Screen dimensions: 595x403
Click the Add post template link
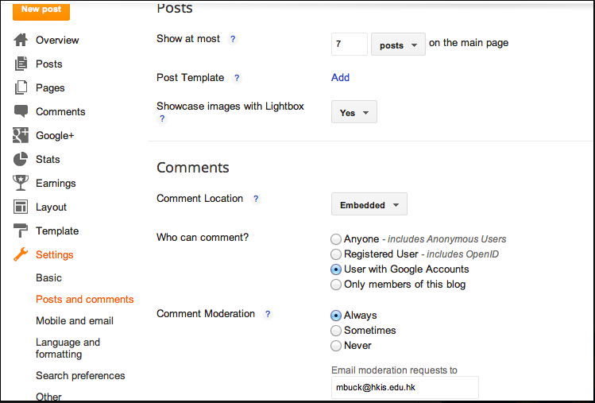coord(340,78)
